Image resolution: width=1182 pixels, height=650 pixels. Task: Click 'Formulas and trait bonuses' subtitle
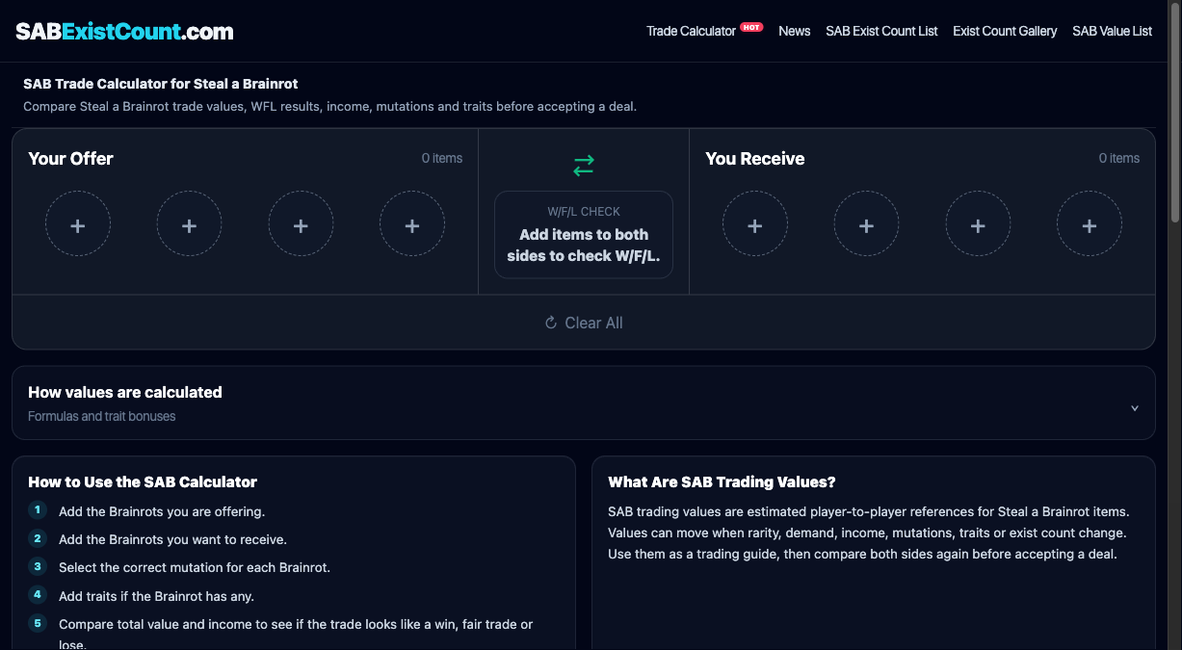[102, 417]
